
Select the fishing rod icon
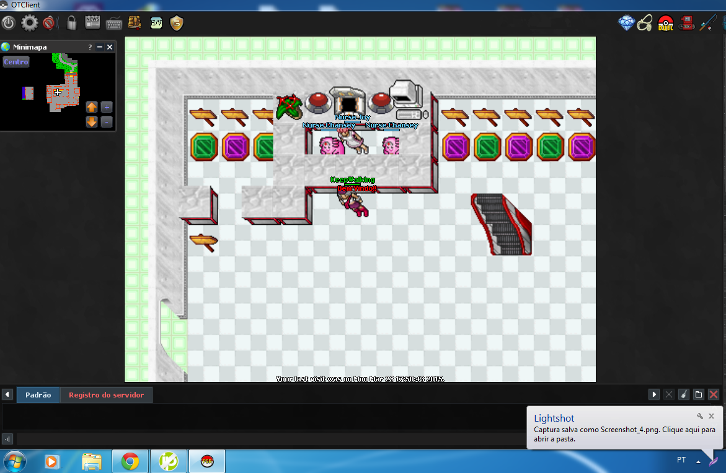point(708,23)
